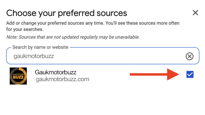This screenshot has height=115, width=205.
Task: Close the preferred sources dialog
Action: tap(195, 13)
